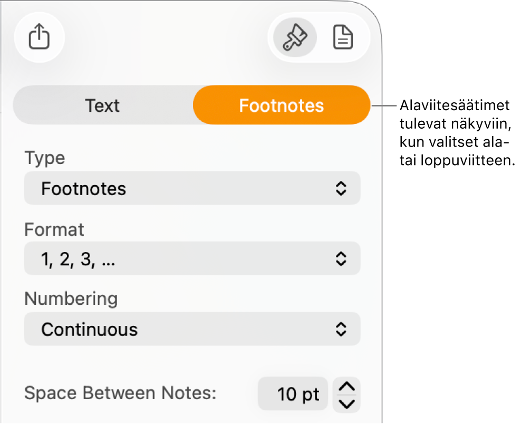Click the Space Between Notes label
521x424 pixels.
coord(120,393)
